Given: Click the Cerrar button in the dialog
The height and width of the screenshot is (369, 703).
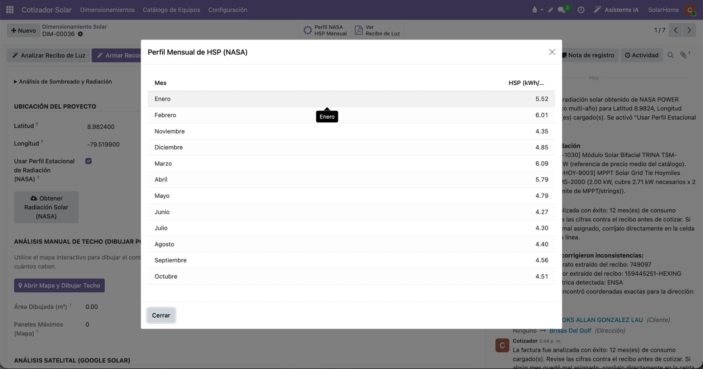Looking at the screenshot, I should tap(161, 315).
